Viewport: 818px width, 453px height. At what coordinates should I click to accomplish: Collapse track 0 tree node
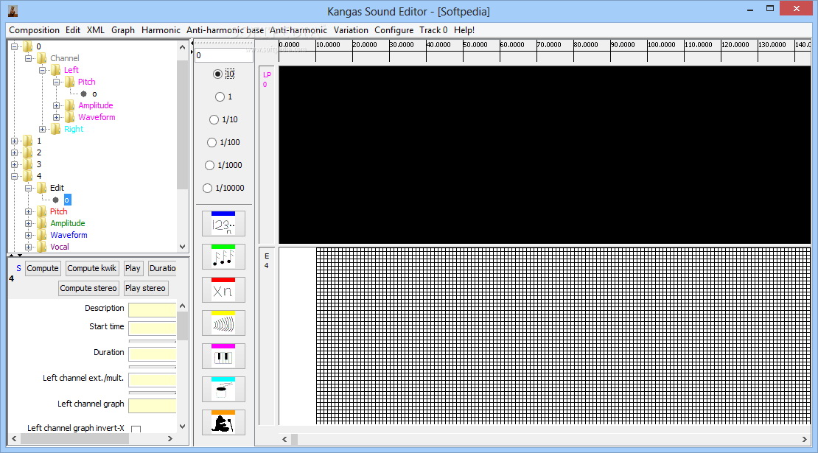(14, 46)
